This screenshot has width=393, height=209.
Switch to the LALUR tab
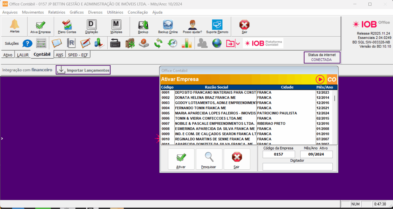coord(23,55)
